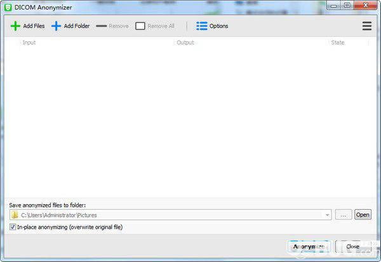Click the Add Folder label
Screen dimensions: 381x262
(x=77, y=26)
